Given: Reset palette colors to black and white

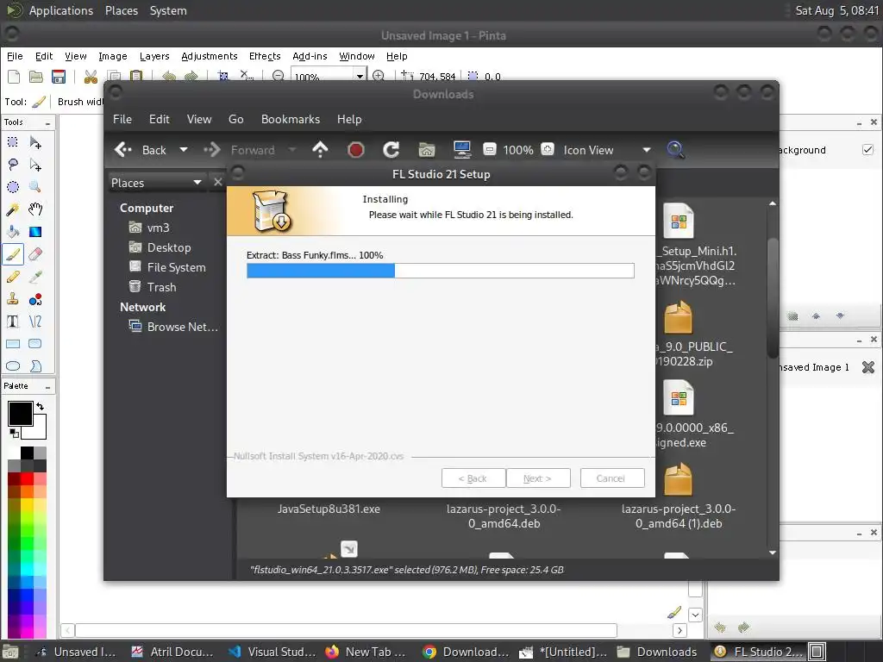Looking at the screenshot, I should [x=14, y=433].
